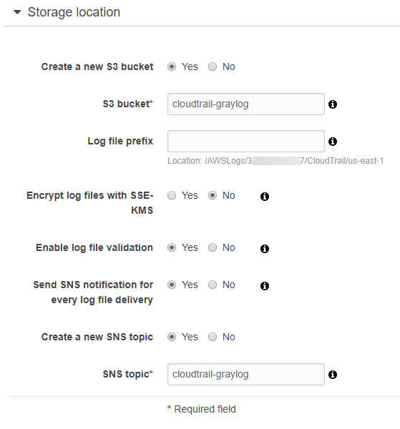Select No for Create a new SNS topic
The height and width of the screenshot is (429, 400).
pos(213,337)
